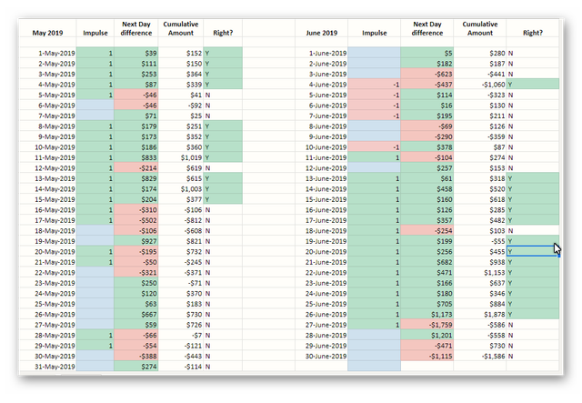Select the June Next Day difference header
Viewport: 582px width, 403px height.
coord(426,28)
